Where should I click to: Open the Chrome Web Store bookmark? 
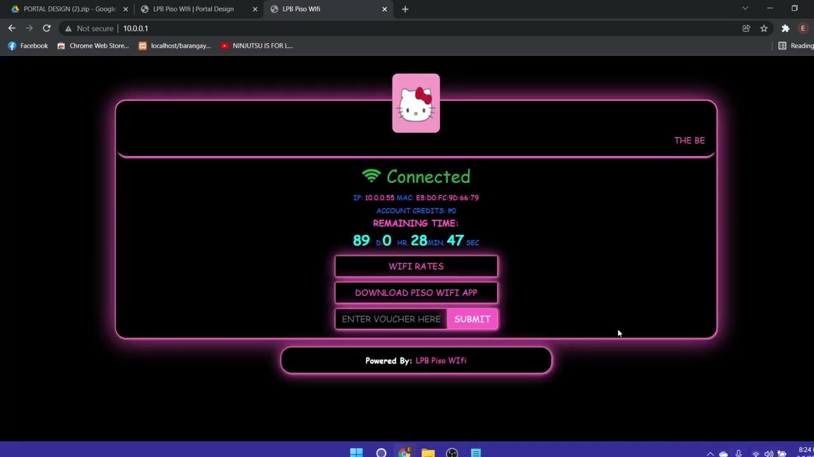93,46
